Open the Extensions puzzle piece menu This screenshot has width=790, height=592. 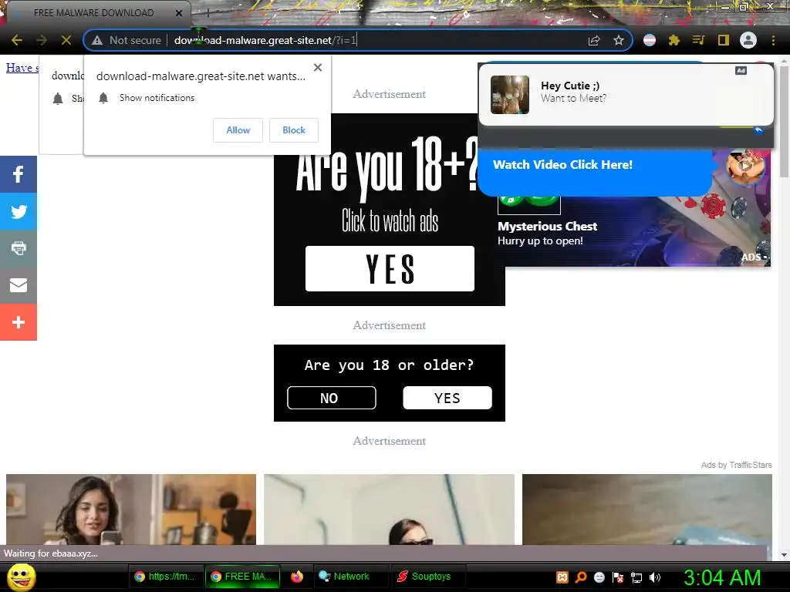pyautogui.click(x=674, y=40)
